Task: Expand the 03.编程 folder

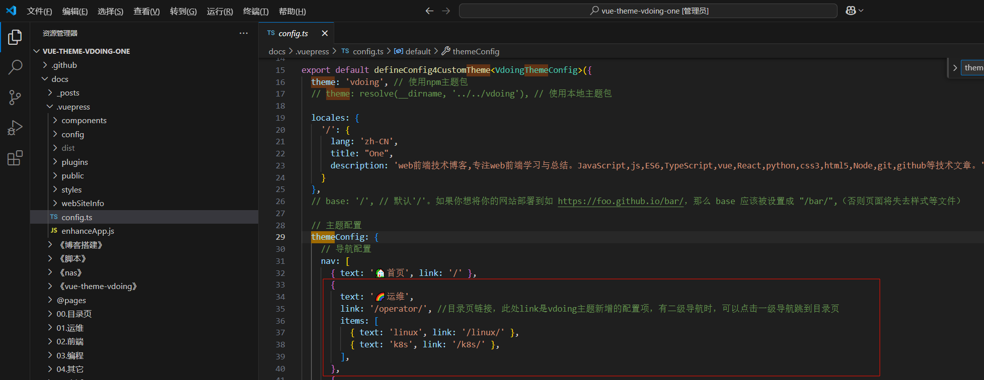Action: pos(144,355)
